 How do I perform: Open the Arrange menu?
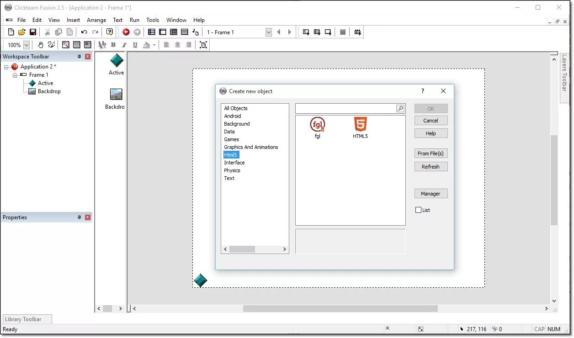(96, 20)
